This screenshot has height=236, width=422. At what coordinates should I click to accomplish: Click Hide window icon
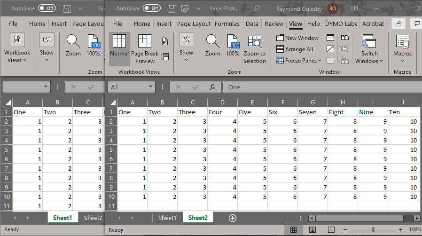pos(330,49)
